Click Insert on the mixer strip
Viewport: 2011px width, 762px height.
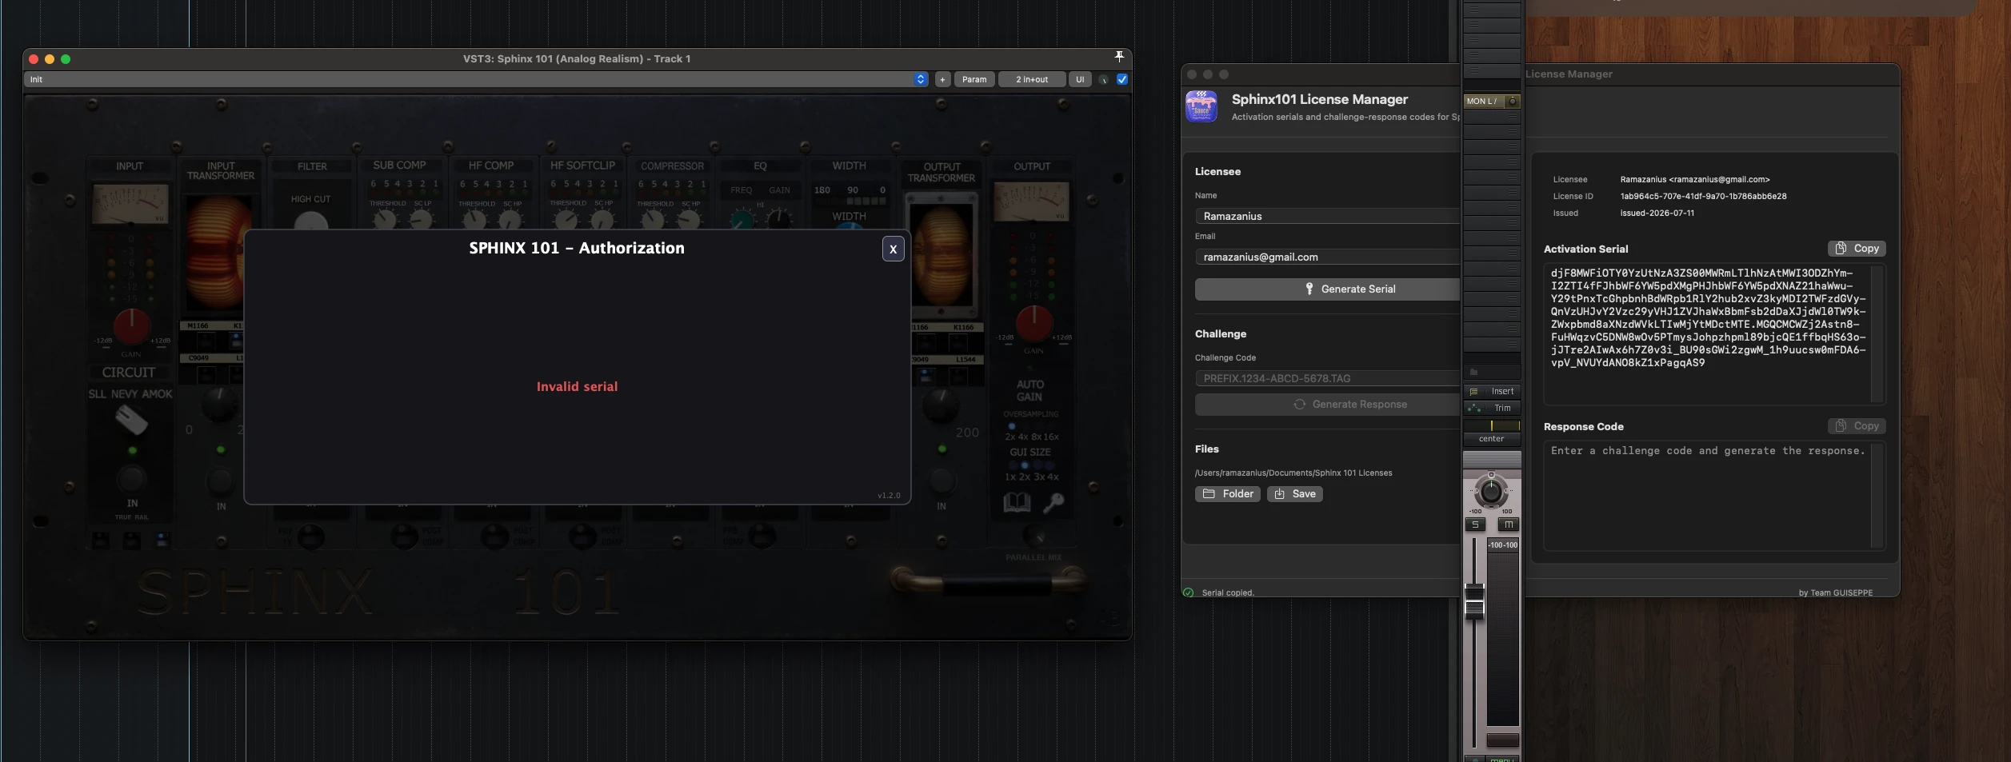pos(1501,391)
